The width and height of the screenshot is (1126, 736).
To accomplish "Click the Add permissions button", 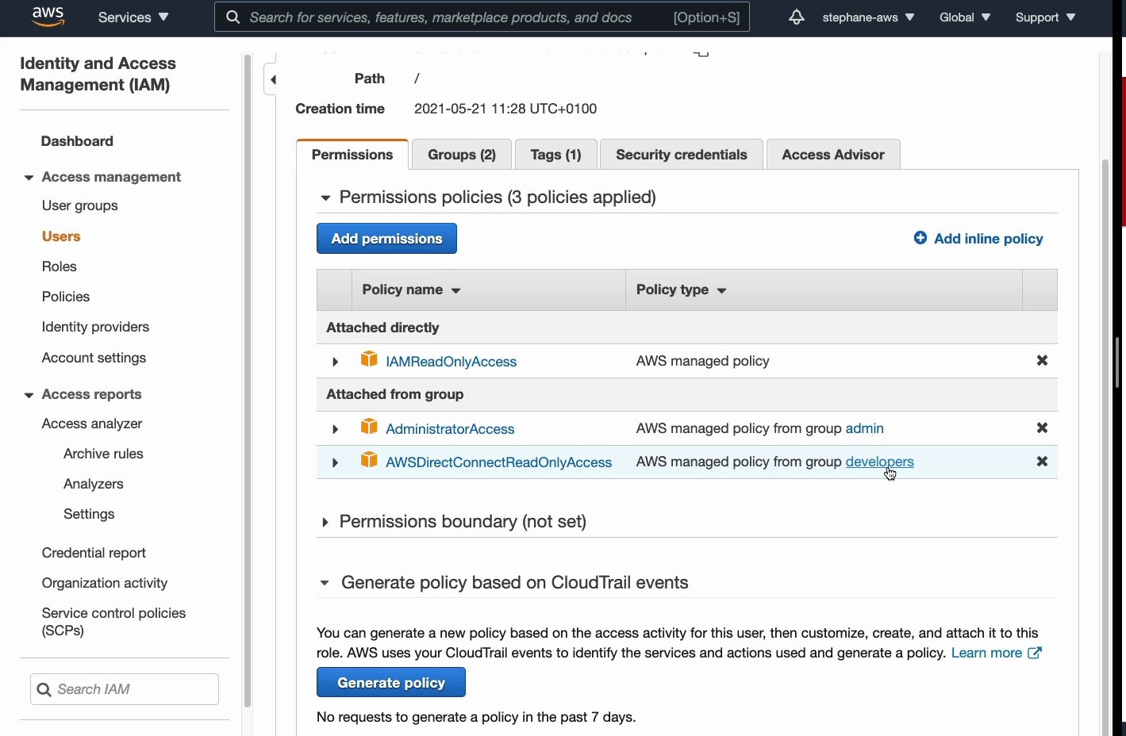I will [386, 239].
